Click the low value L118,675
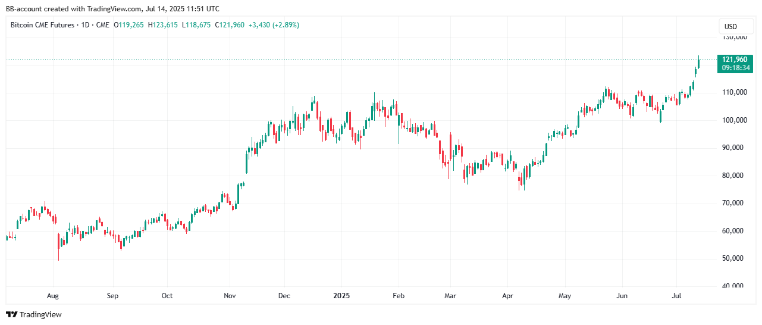The image size is (762, 325). tap(196, 25)
